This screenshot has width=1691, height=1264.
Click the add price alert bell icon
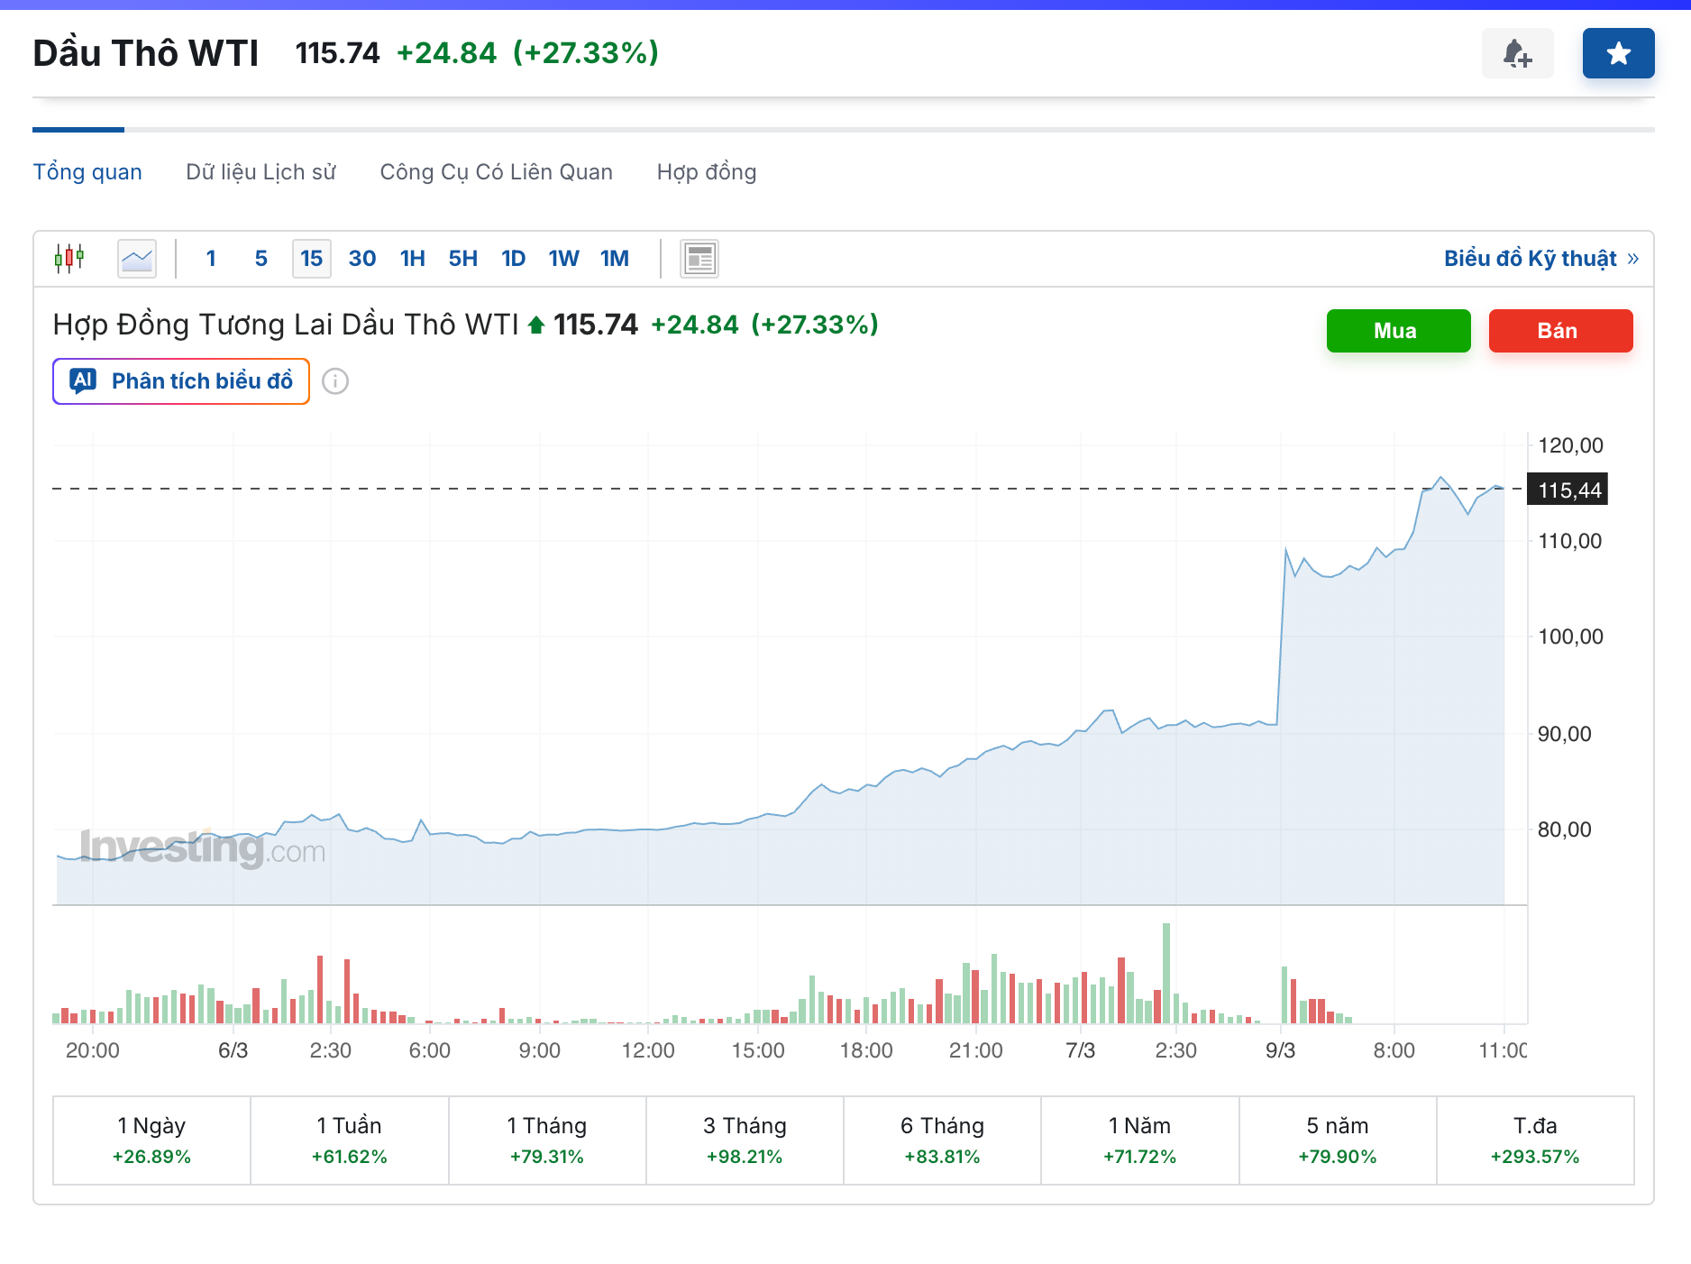(x=1517, y=53)
